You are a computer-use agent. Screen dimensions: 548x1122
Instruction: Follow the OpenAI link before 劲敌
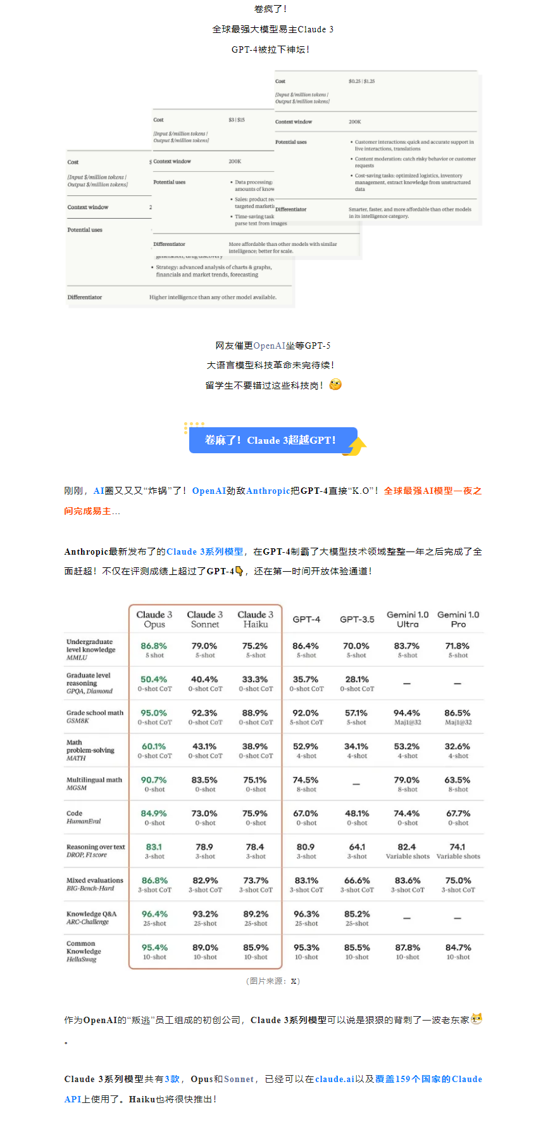point(209,491)
